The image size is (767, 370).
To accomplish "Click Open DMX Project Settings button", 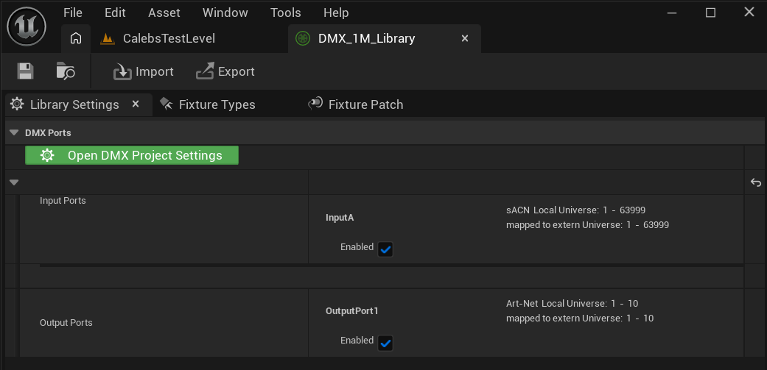I will tap(132, 156).
